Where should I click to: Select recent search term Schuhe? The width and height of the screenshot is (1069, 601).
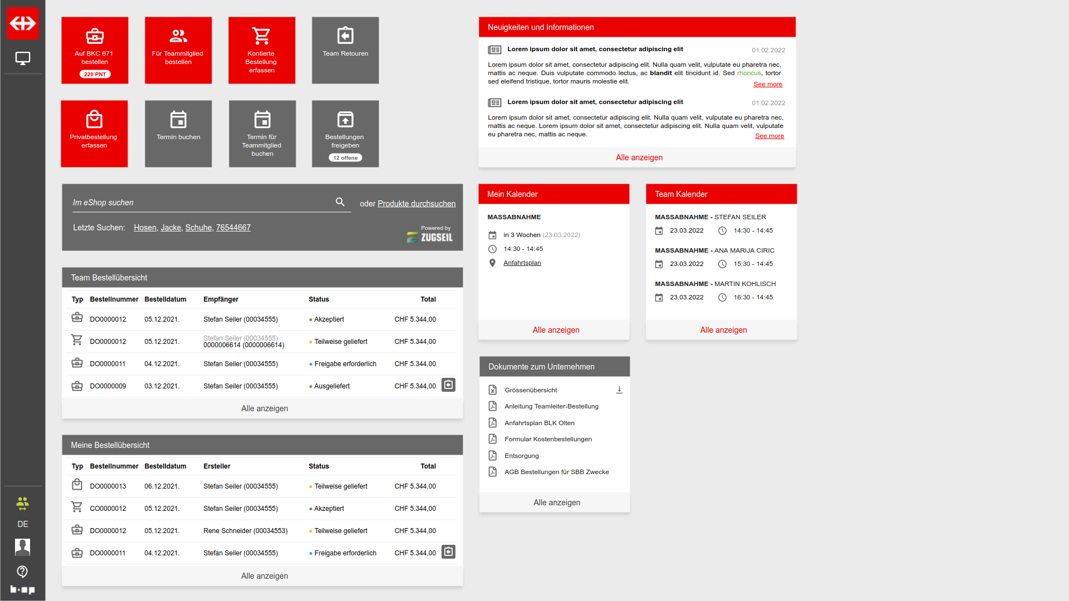tap(198, 228)
